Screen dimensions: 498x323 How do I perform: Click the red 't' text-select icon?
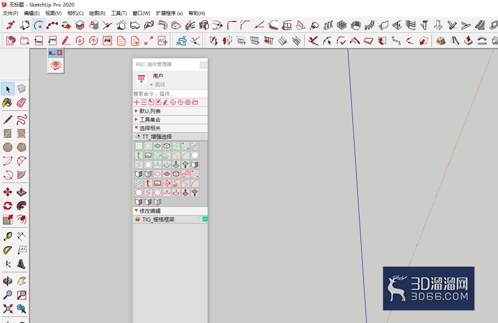click(148, 183)
